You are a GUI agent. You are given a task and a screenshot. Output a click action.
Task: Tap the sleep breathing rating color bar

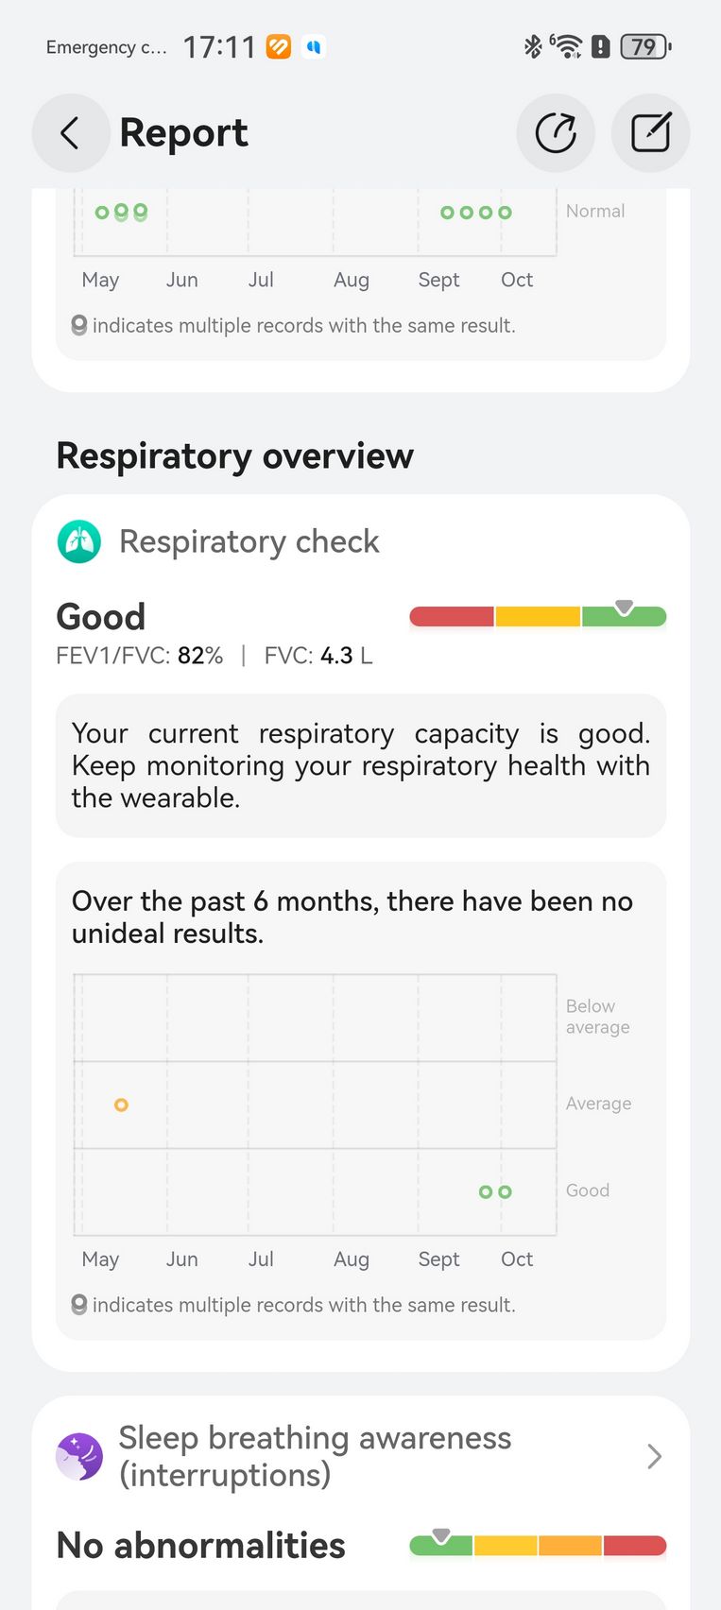tap(538, 1546)
